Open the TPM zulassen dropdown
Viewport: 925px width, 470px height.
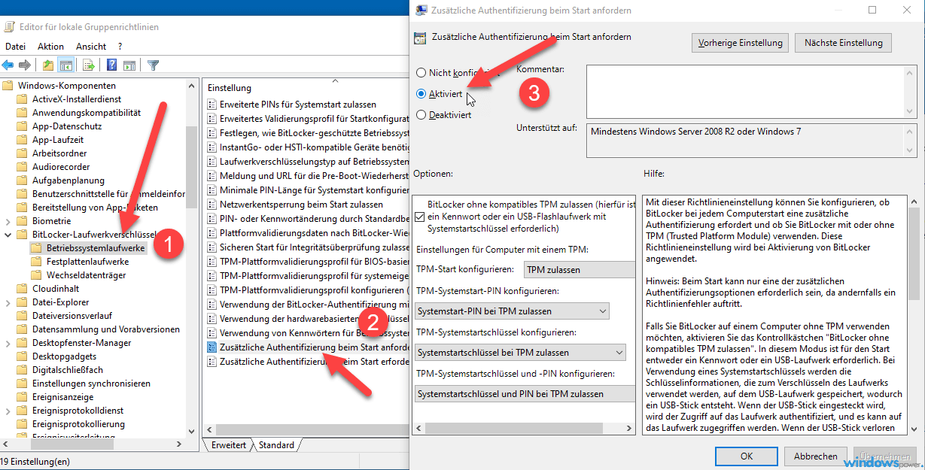pos(580,269)
